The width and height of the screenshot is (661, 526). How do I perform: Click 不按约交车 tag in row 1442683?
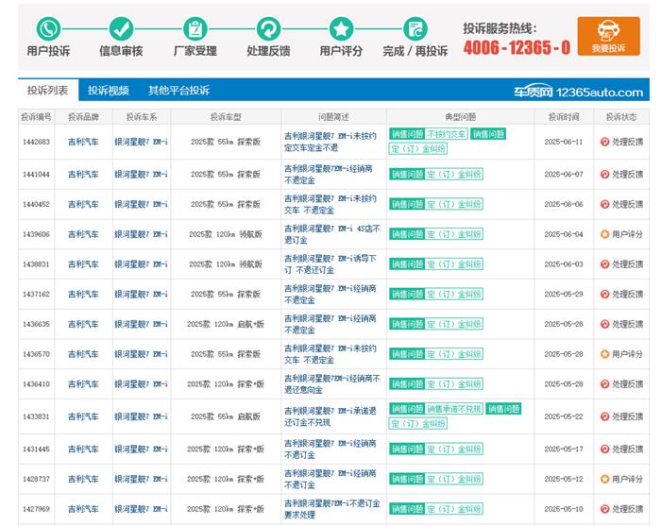coord(446,134)
